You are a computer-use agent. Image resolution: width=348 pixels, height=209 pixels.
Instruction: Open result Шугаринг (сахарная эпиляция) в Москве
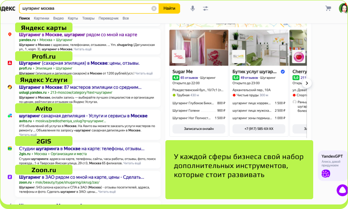pos(79,63)
